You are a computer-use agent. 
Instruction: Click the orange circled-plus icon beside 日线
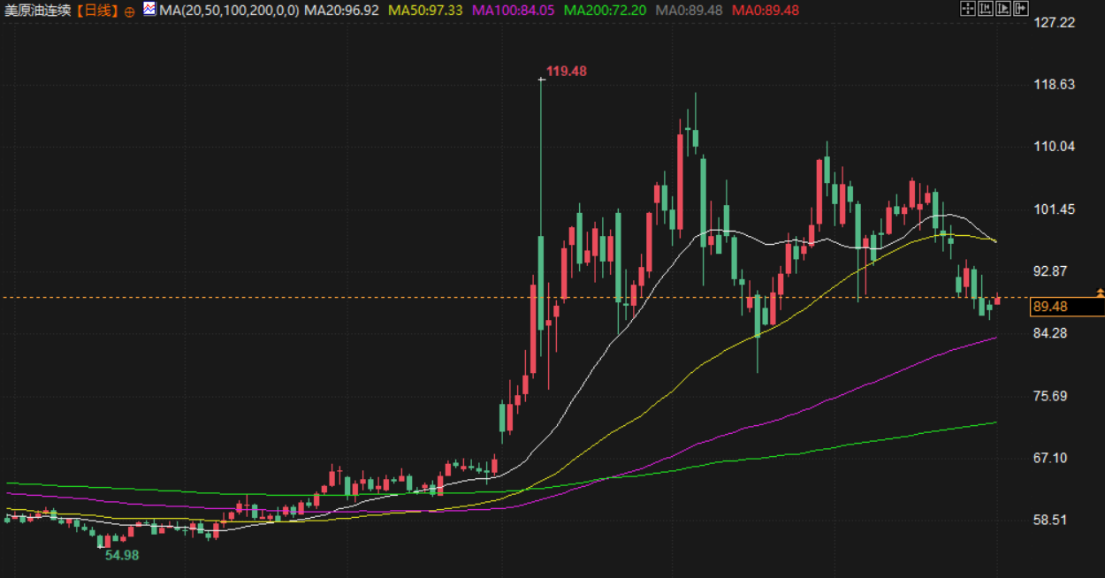pyautogui.click(x=129, y=11)
